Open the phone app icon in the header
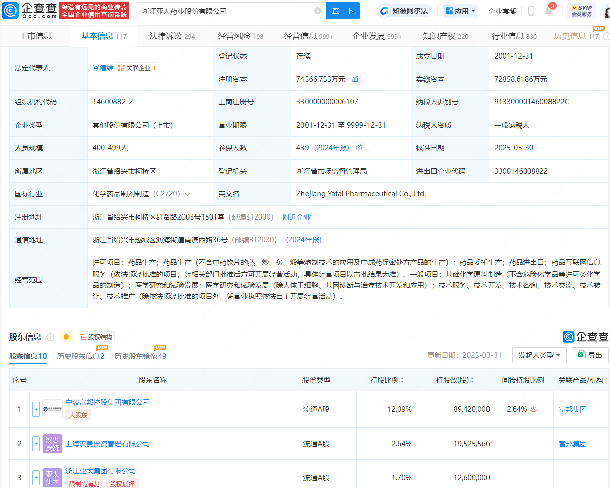 [531, 11]
